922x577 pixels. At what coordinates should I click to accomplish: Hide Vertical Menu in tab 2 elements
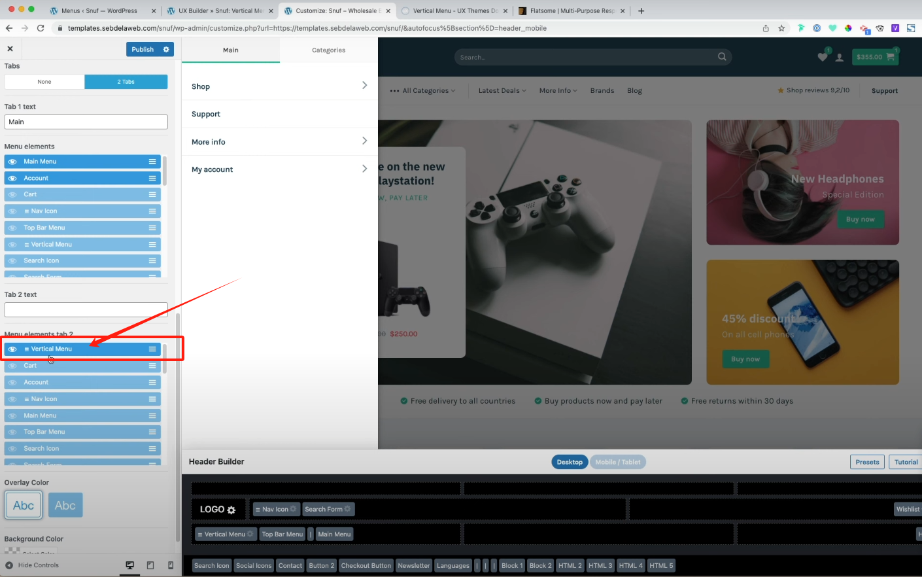click(12, 349)
